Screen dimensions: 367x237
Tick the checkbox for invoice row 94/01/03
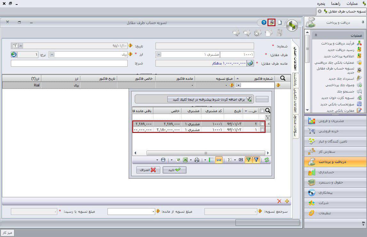pyautogui.click(x=262, y=124)
